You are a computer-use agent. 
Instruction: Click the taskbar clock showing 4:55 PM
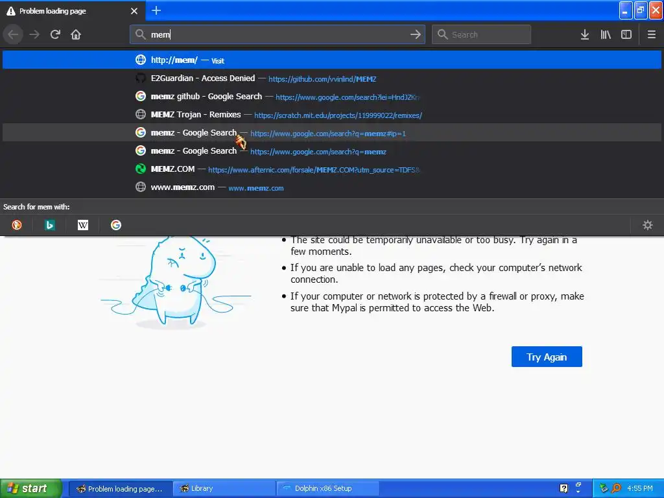point(640,488)
